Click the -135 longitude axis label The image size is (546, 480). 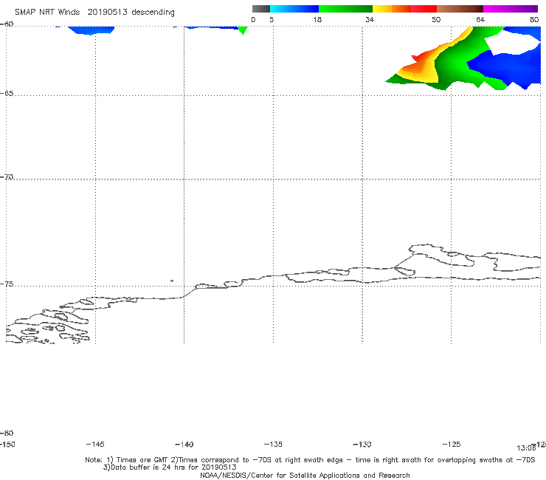273,445
